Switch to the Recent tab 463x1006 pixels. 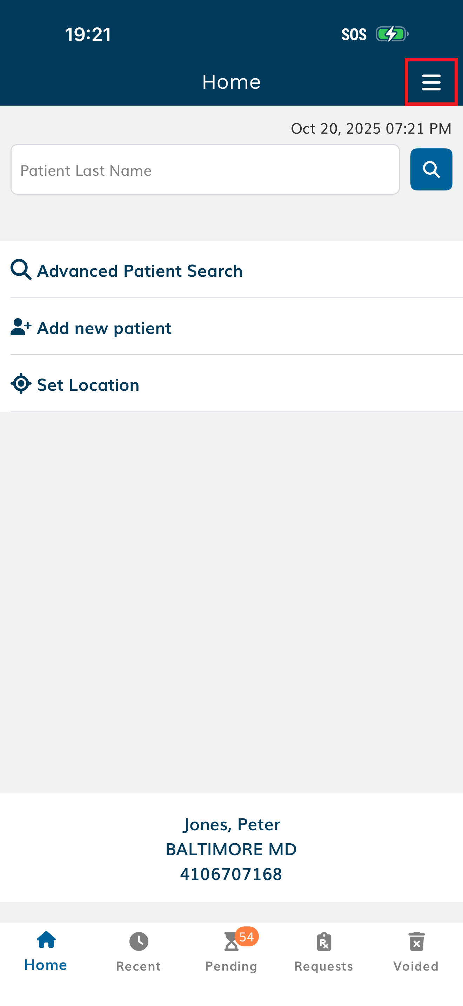click(x=139, y=966)
